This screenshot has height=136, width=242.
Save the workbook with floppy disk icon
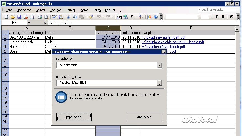pos(19,17)
